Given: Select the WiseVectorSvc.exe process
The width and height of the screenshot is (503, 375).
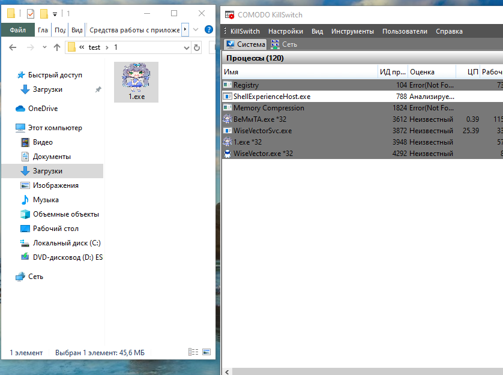Looking at the screenshot, I should 363,131.
